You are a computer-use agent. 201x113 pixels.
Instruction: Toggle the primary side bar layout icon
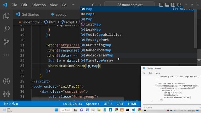tap(161, 5)
